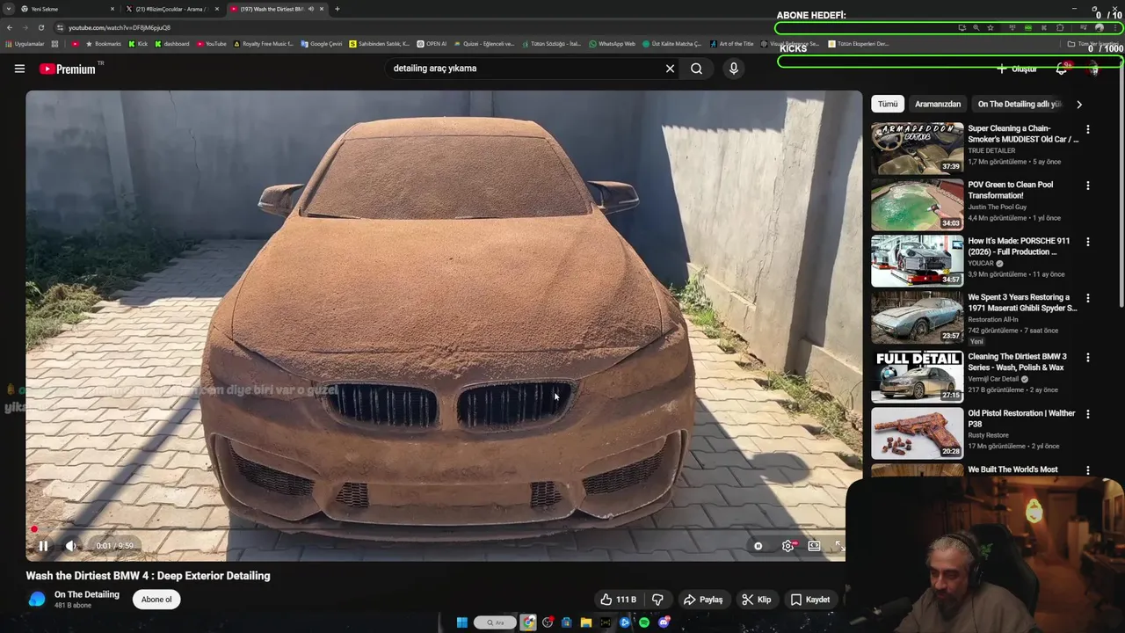Screen dimensions: 1125x633
Task: Select On The Detailing adlı chip
Action: pos(1020,104)
